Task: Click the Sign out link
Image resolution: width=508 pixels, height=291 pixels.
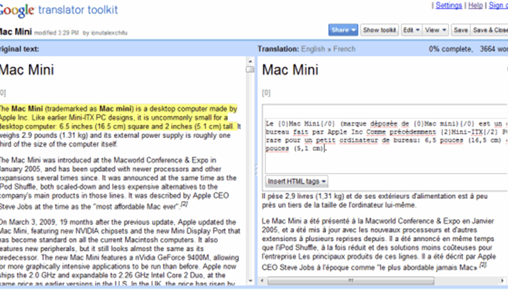Action: (x=499, y=6)
